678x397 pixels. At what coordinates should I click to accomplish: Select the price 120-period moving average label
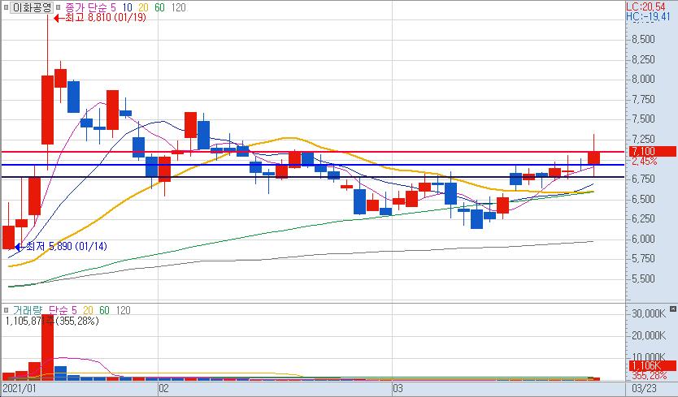click(x=178, y=7)
